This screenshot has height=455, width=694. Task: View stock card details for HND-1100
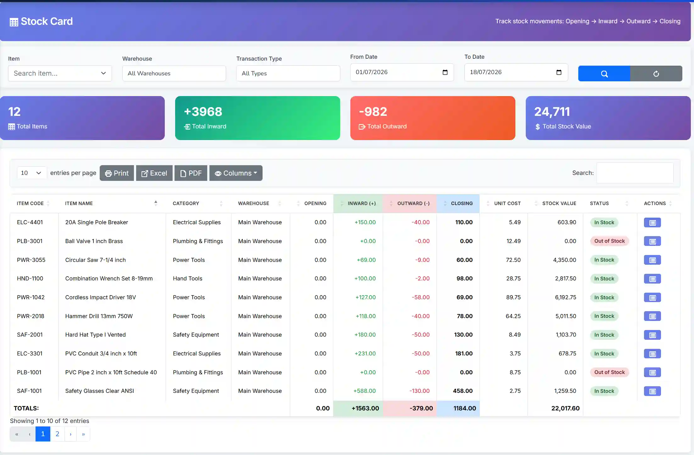point(652,279)
